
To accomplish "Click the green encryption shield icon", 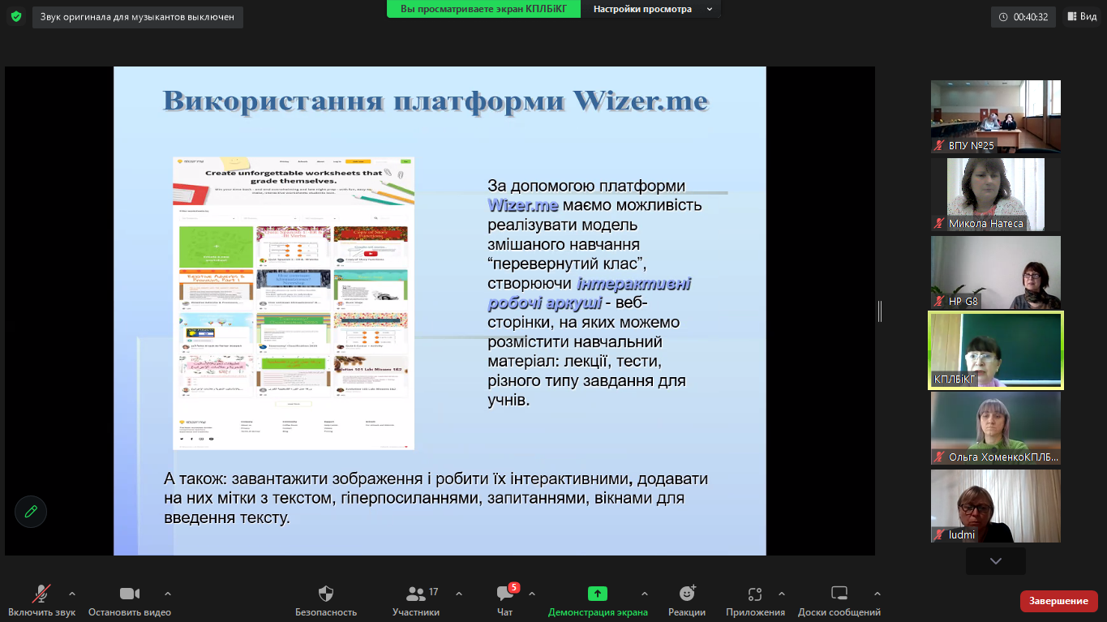I will click(16, 16).
